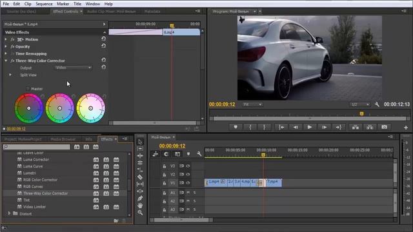The width and height of the screenshot is (413, 232).
Task: Open the Fit zoom level dropdown
Action: [252, 104]
